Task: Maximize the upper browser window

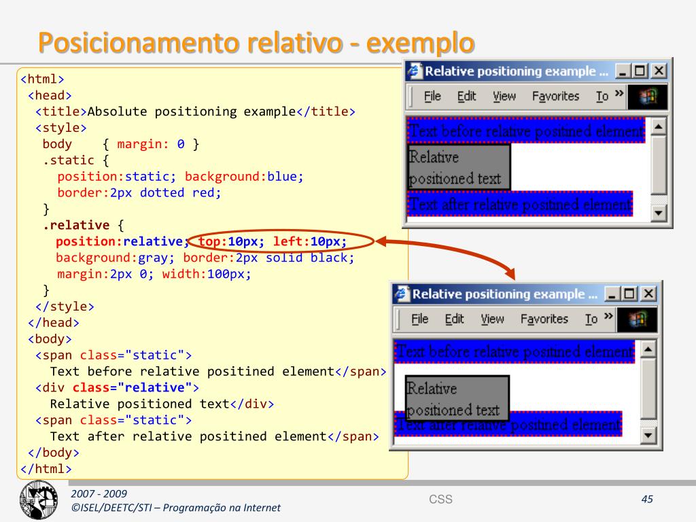Action: coord(640,71)
